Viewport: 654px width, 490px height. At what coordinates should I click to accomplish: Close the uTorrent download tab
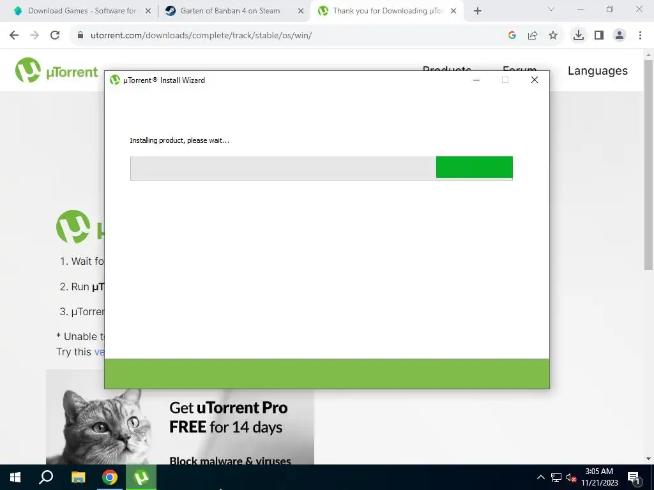point(453,11)
